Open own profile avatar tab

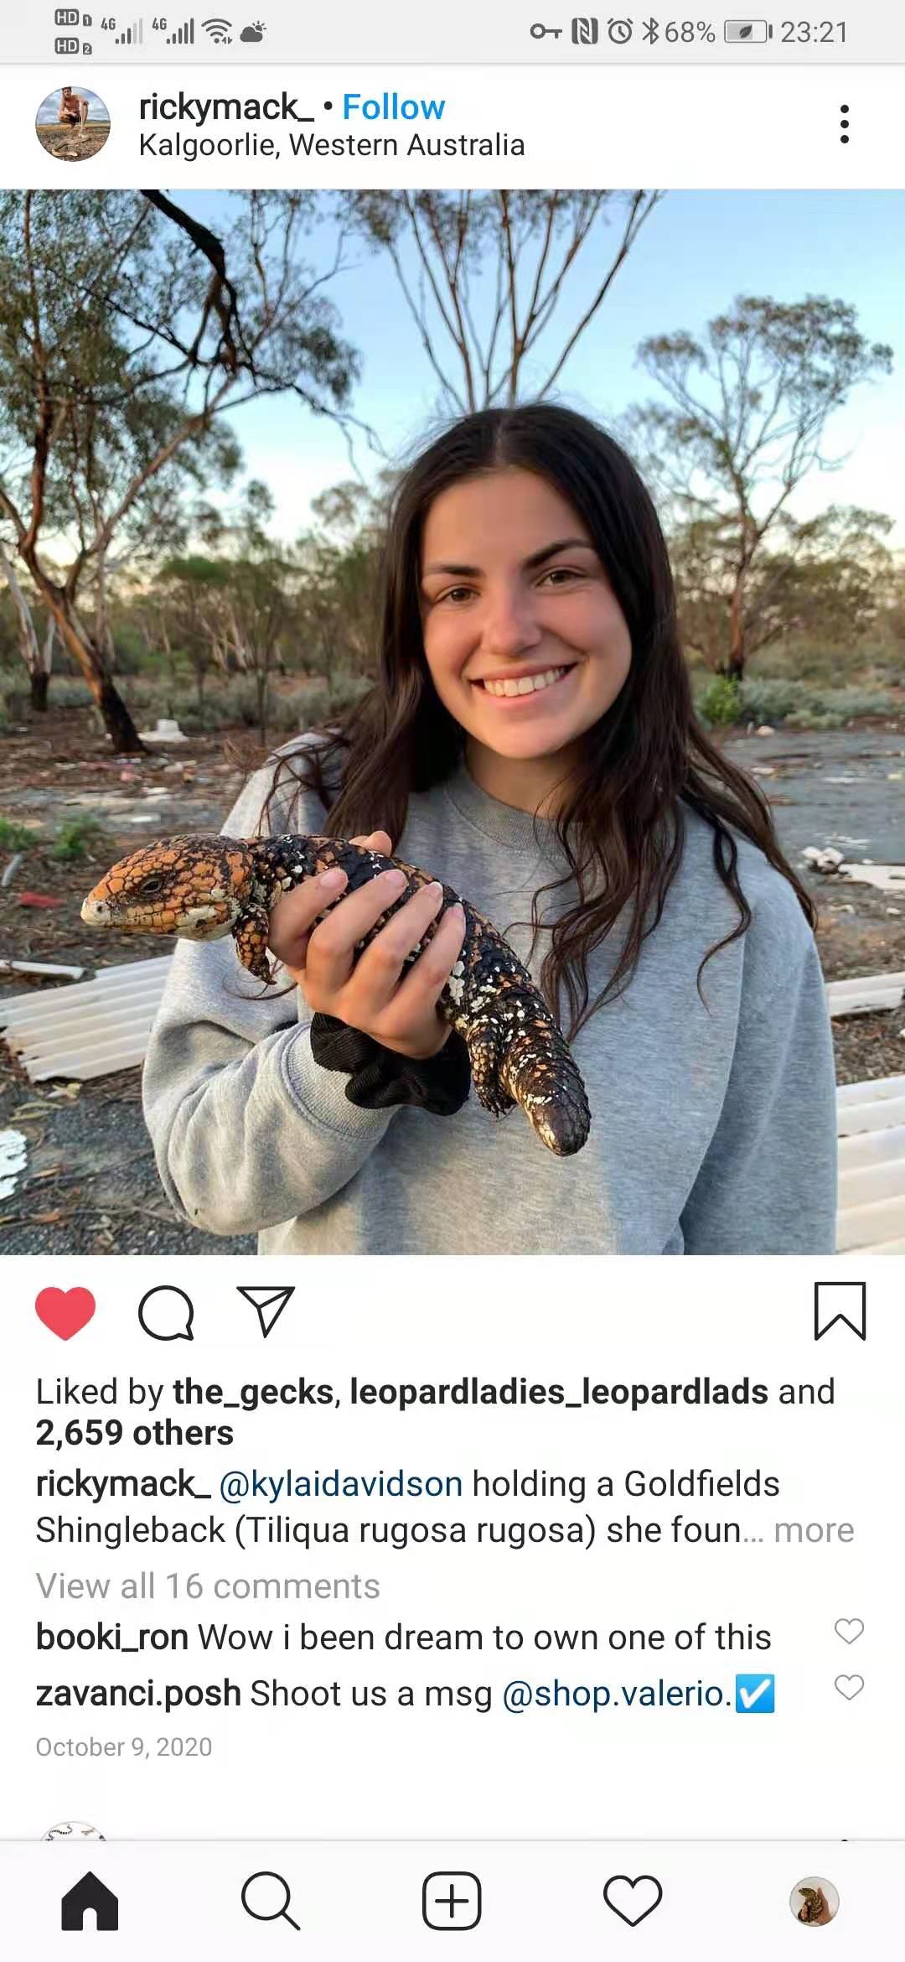tap(814, 1901)
